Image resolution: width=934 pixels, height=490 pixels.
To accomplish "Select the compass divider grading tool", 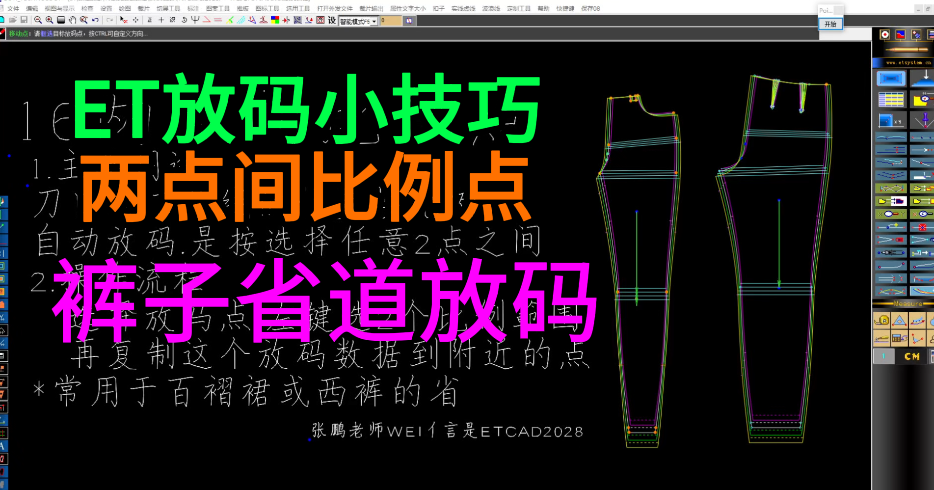I will click(x=924, y=120).
